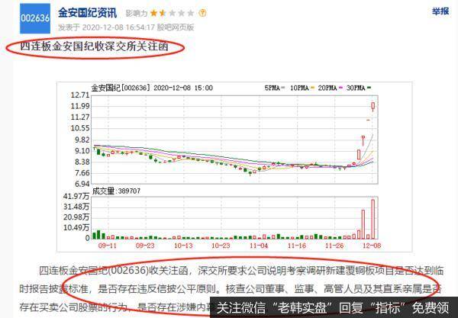Click the topmost 12-08 candlestick
458x318 pixels.
(373, 107)
